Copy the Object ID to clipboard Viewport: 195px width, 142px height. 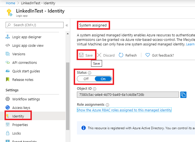(x=184, y=95)
